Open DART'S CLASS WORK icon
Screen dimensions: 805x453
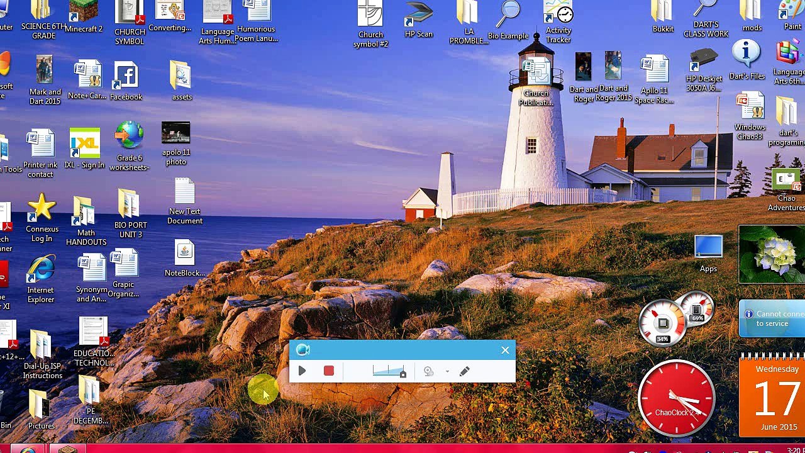(706, 20)
